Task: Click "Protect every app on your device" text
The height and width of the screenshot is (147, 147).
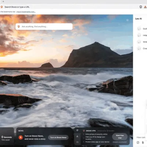Action: [x=97, y=142]
